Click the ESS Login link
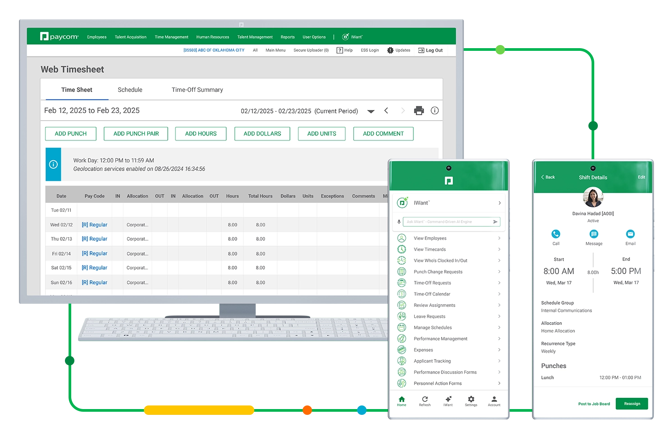The height and width of the screenshot is (423, 661). [370, 50]
